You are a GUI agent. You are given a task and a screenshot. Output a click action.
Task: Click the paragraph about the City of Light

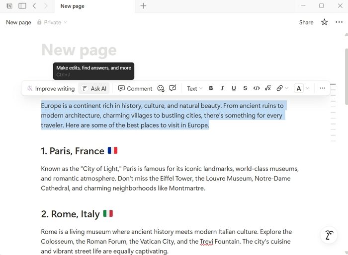coord(170,178)
